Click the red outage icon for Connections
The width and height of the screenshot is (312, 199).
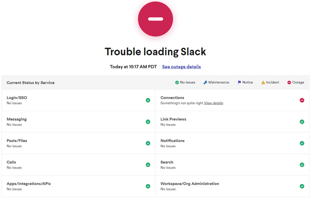[302, 100]
